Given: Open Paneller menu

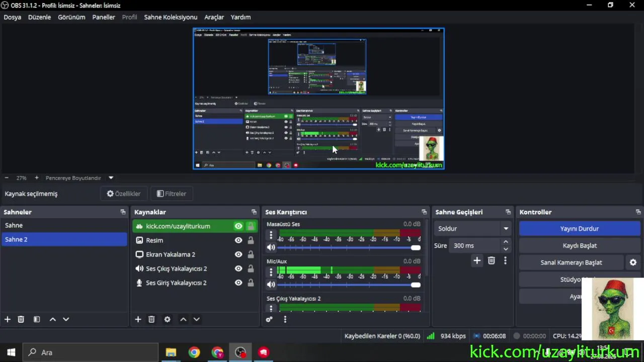Looking at the screenshot, I should [104, 17].
